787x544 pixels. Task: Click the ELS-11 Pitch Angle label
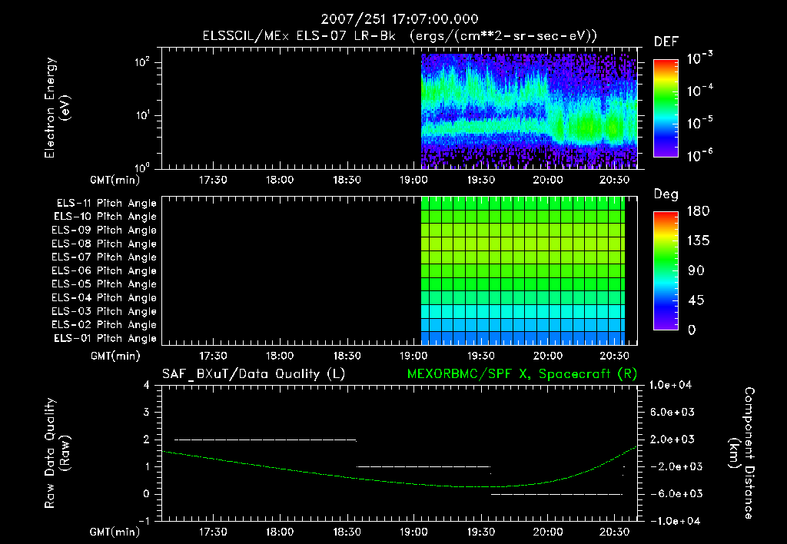coord(106,204)
